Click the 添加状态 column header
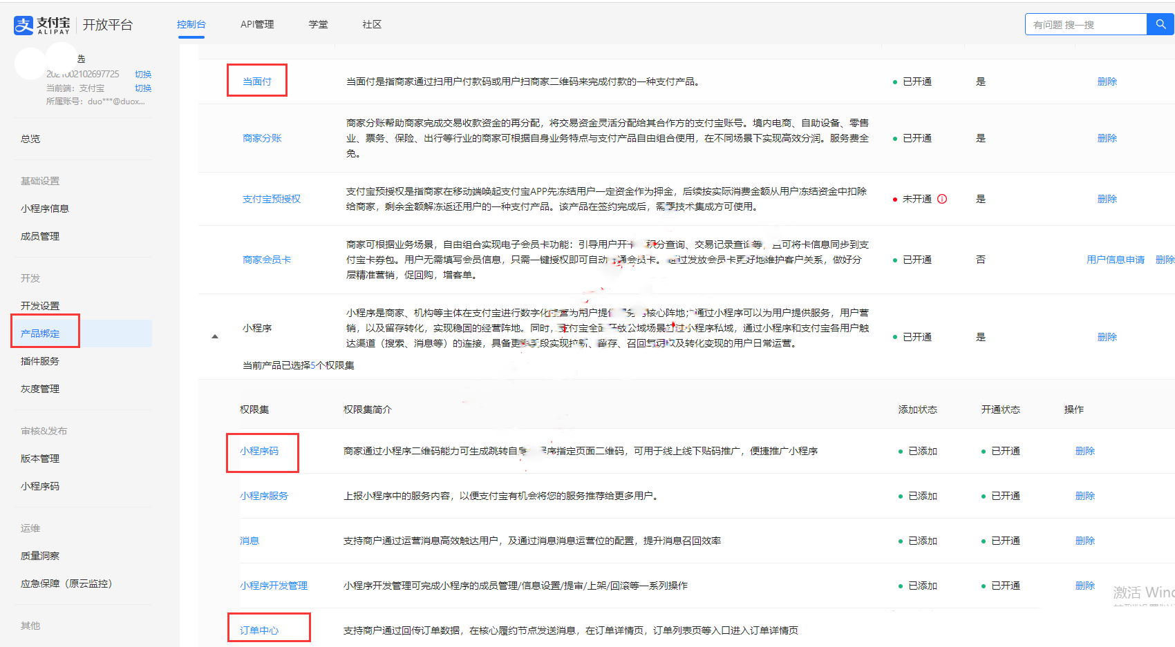The width and height of the screenshot is (1175, 647). click(918, 409)
